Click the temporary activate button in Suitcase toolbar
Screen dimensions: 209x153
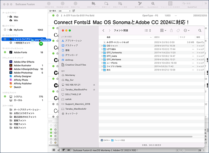click(x=49, y=4)
